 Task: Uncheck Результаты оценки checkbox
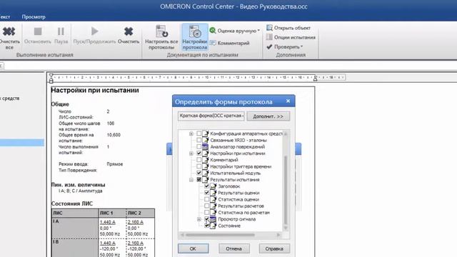tap(206, 193)
